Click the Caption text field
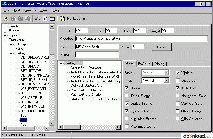This screenshot has height=139, width=213. tap(141, 39)
